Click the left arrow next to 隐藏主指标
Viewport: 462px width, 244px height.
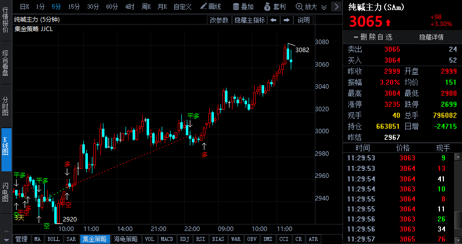click(273, 20)
